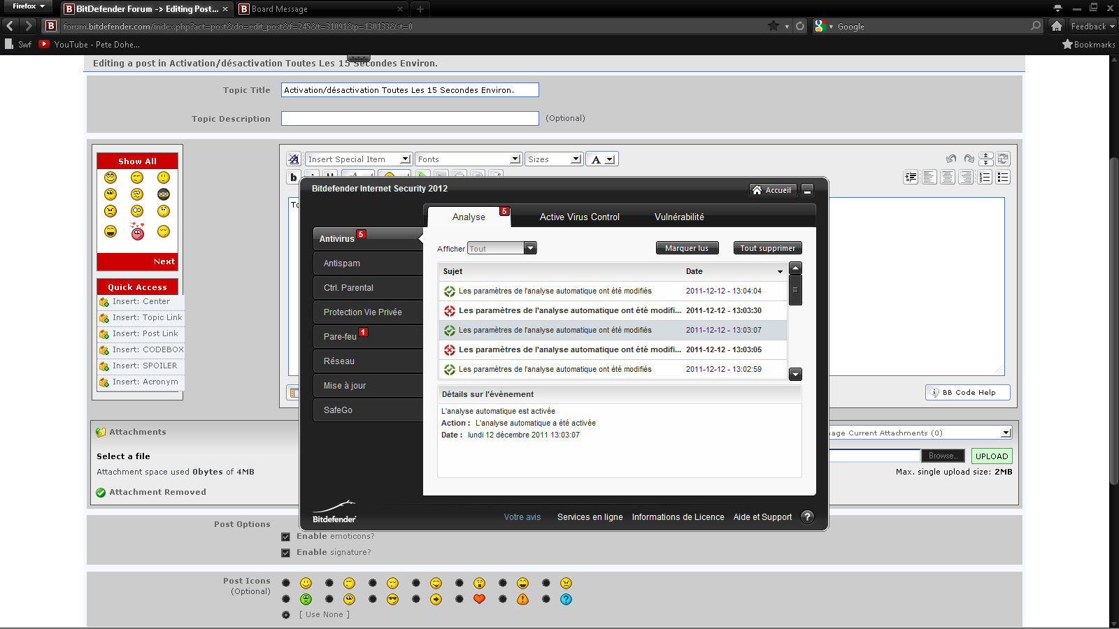Image resolution: width=1119 pixels, height=629 pixels.
Task: Select the radio button beside the warning post icon
Action: [502, 599]
